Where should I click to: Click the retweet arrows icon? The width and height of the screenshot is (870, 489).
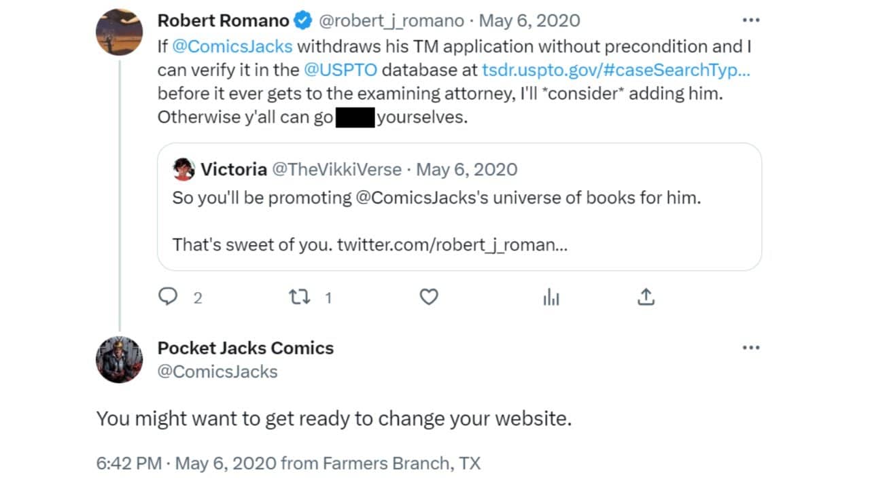tap(299, 297)
